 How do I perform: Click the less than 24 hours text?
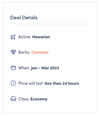tap(62, 83)
